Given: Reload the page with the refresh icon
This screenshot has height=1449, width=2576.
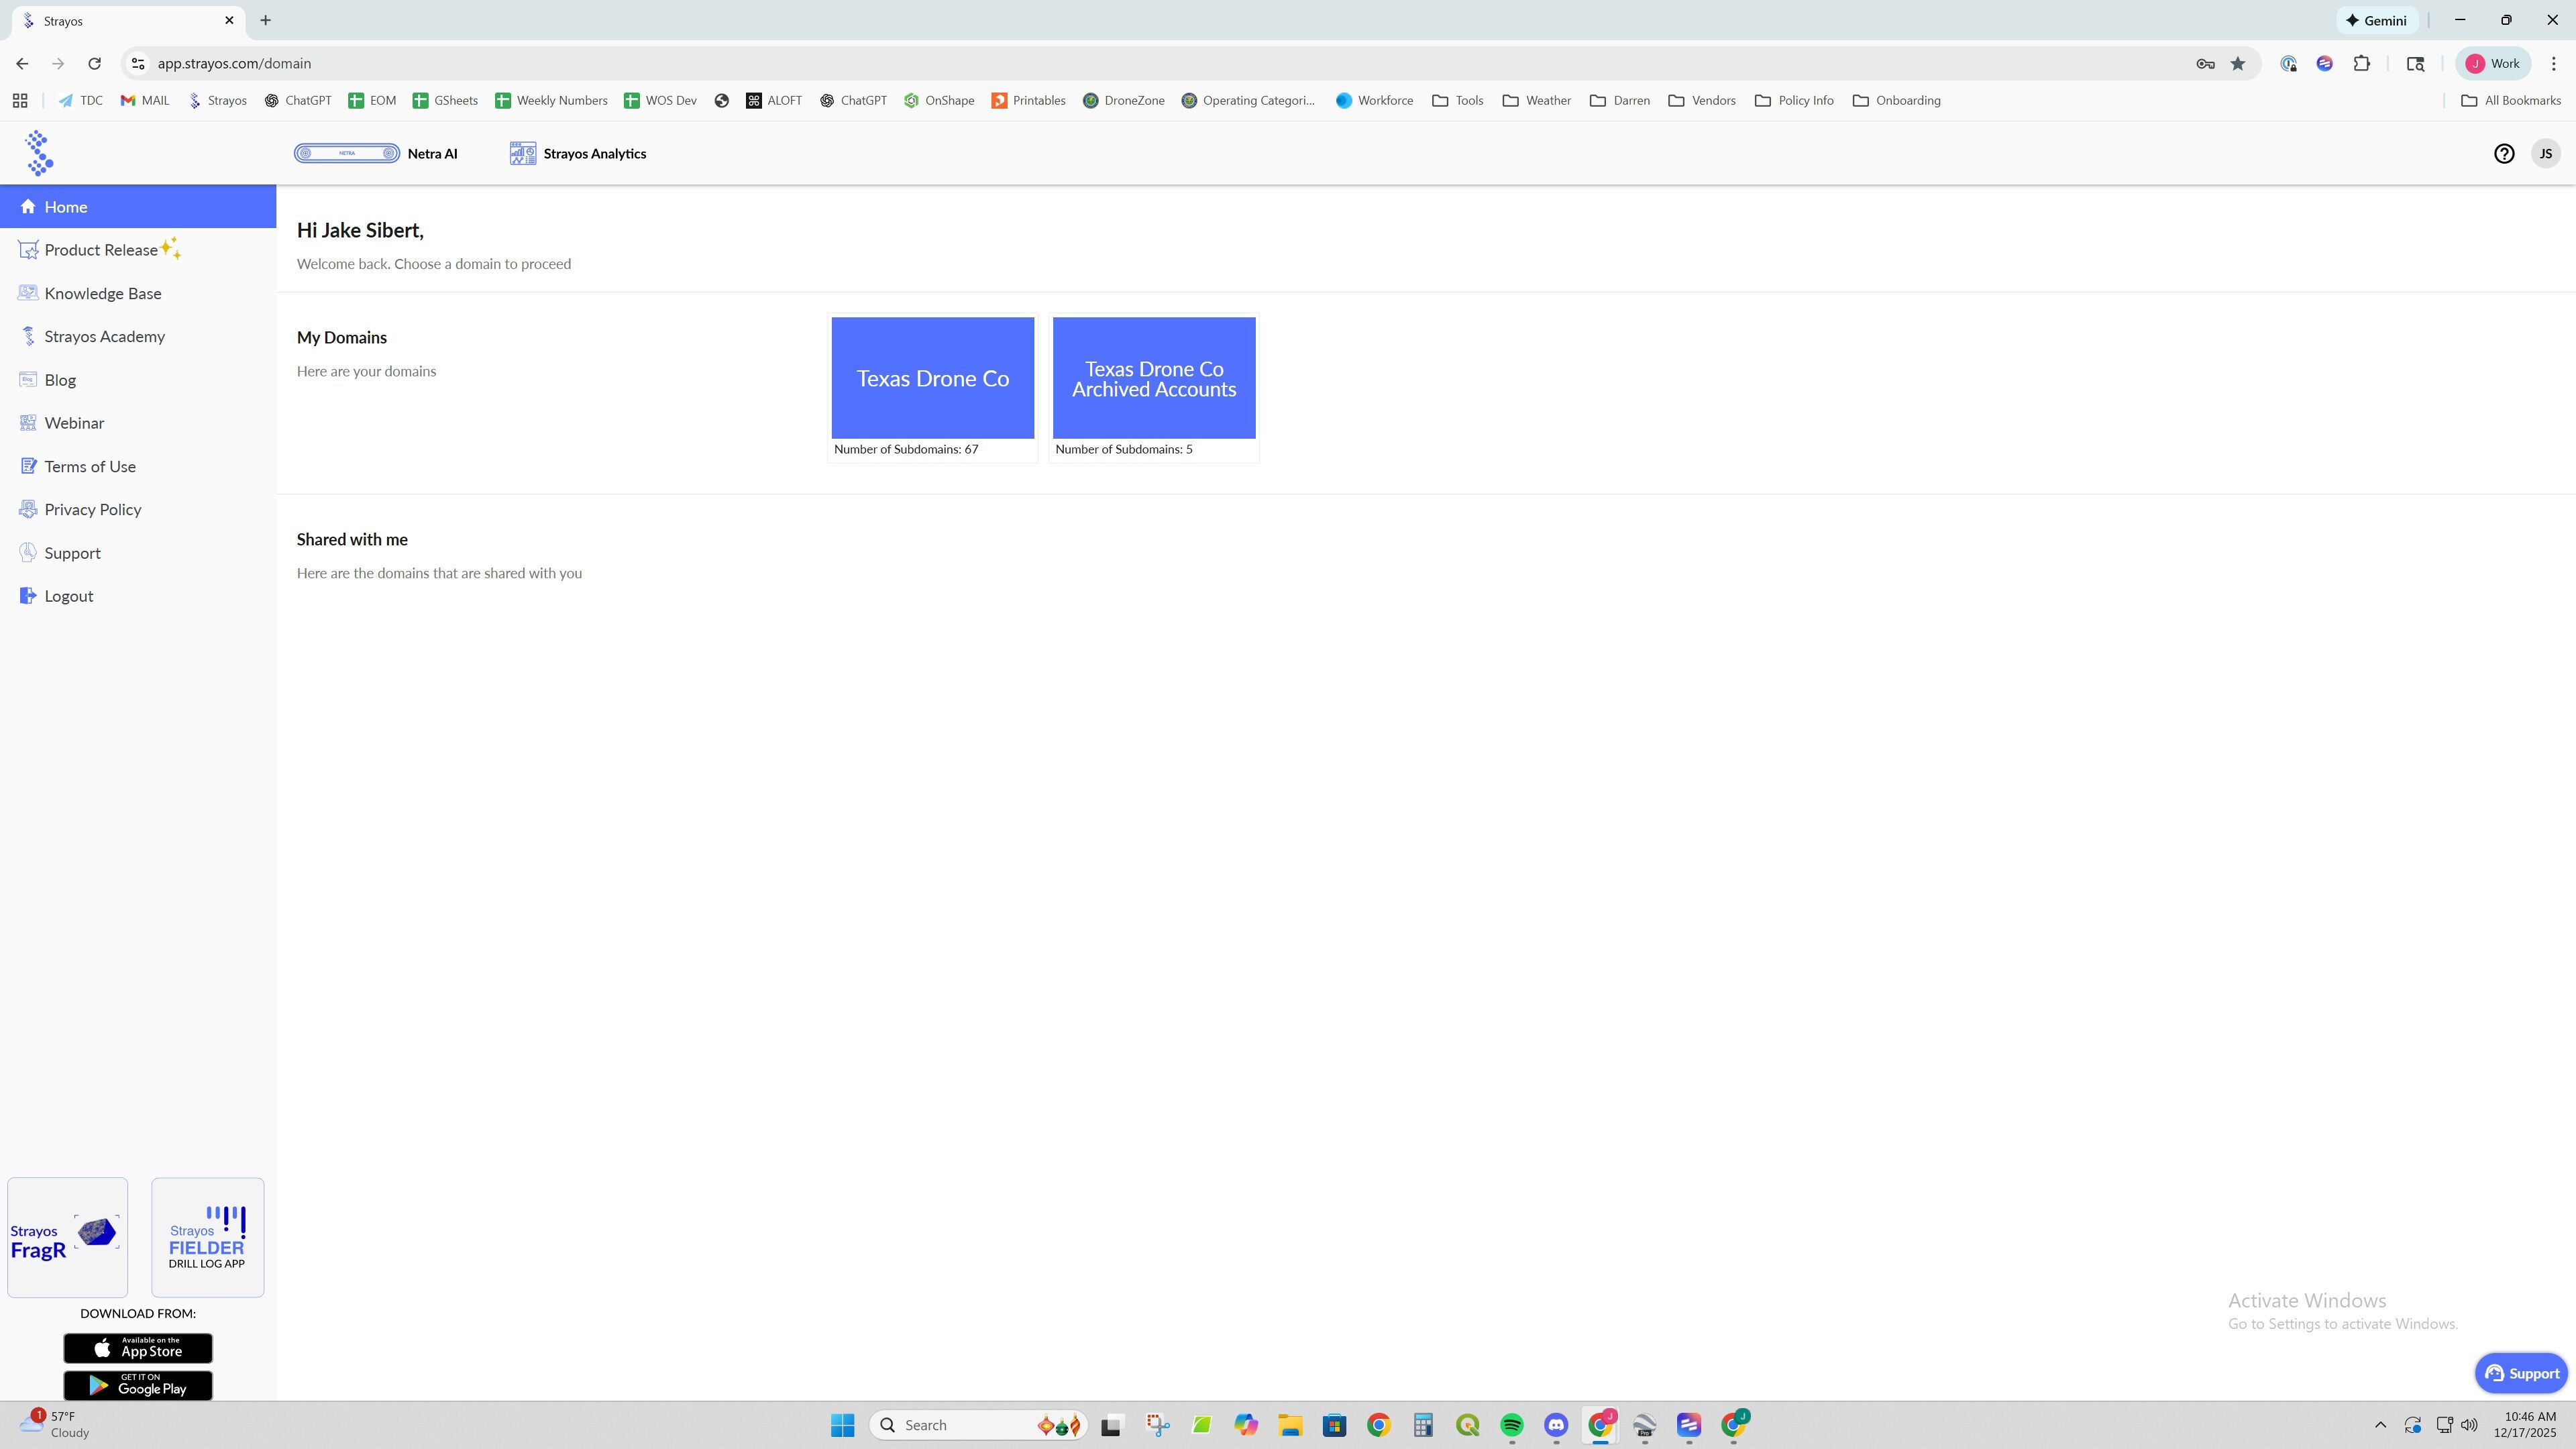Looking at the screenshot, I should click(94, 63).
